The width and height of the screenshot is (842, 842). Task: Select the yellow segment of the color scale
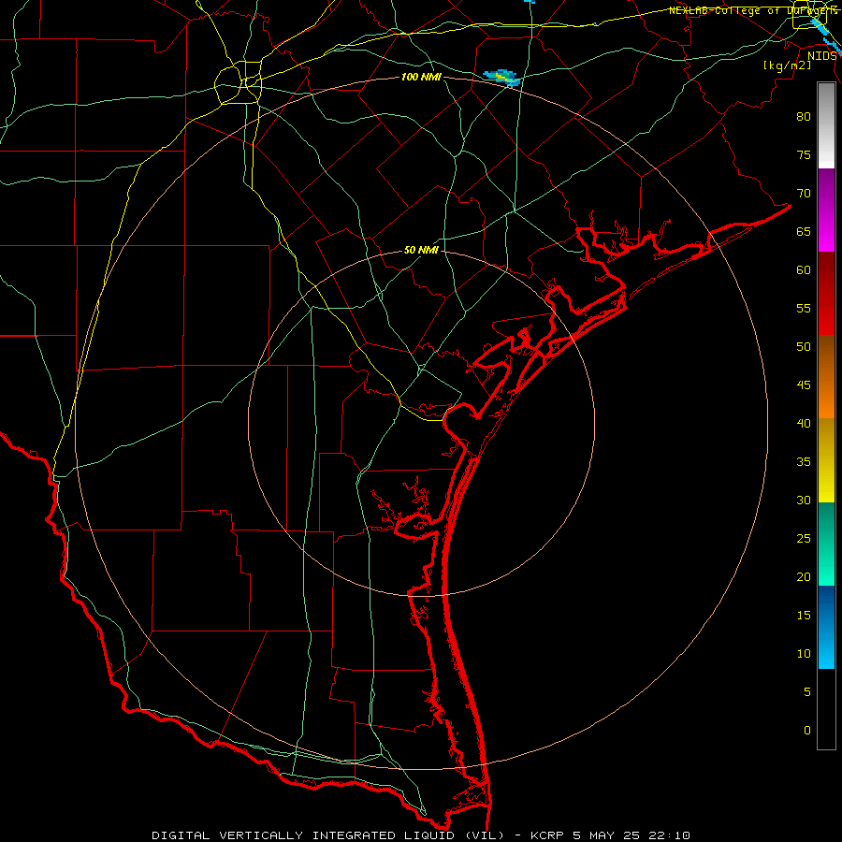(826, 460)
